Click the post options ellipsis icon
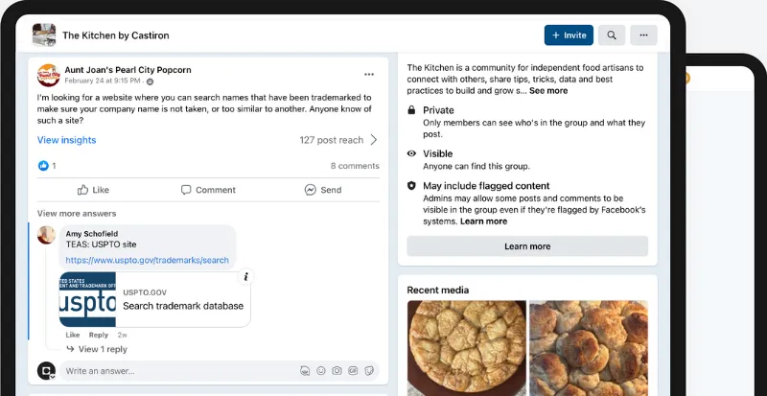 point(369,75)
